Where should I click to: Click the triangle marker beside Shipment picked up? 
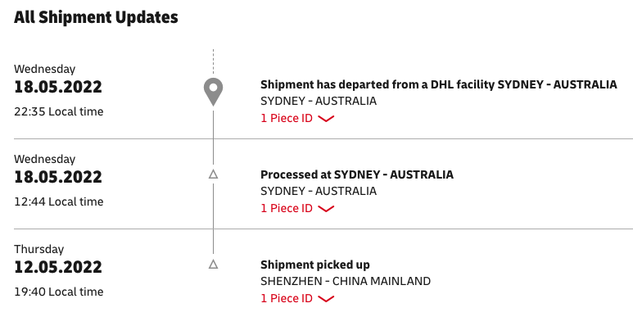click(213, 265)
